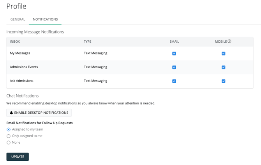261x165 pixels.
Task: Click the My Messages inbox row label
Action: [x=20, y=53]
